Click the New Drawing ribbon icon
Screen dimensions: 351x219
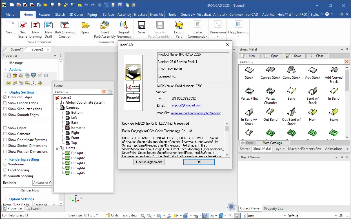coord(35,25)
